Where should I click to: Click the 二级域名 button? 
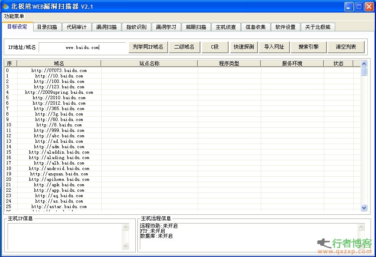184,47
